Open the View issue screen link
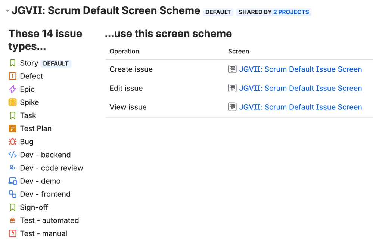This screenshot has height=245, width=373. [x=301, y=107]
